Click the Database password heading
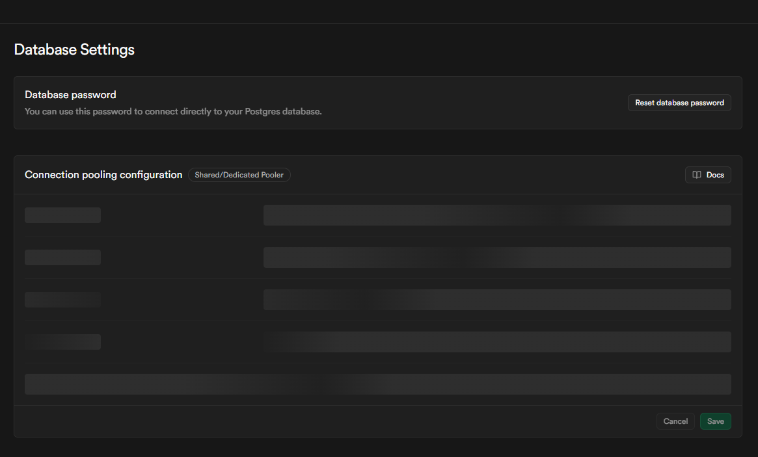This screenshot has height=457, width=758. [70, 95]
